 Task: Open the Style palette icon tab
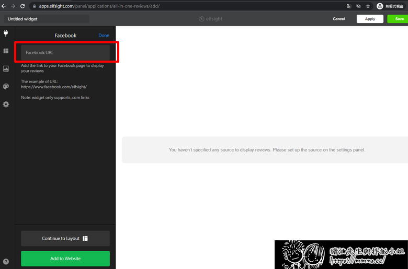pyautogui.click(x=6, y=86)
